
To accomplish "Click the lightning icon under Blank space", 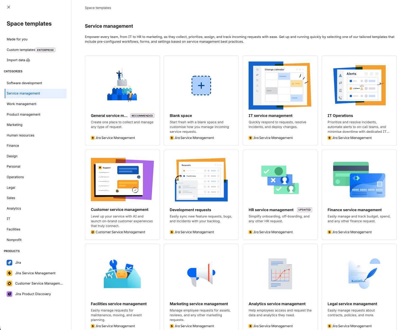I will [x=172, y=138].
